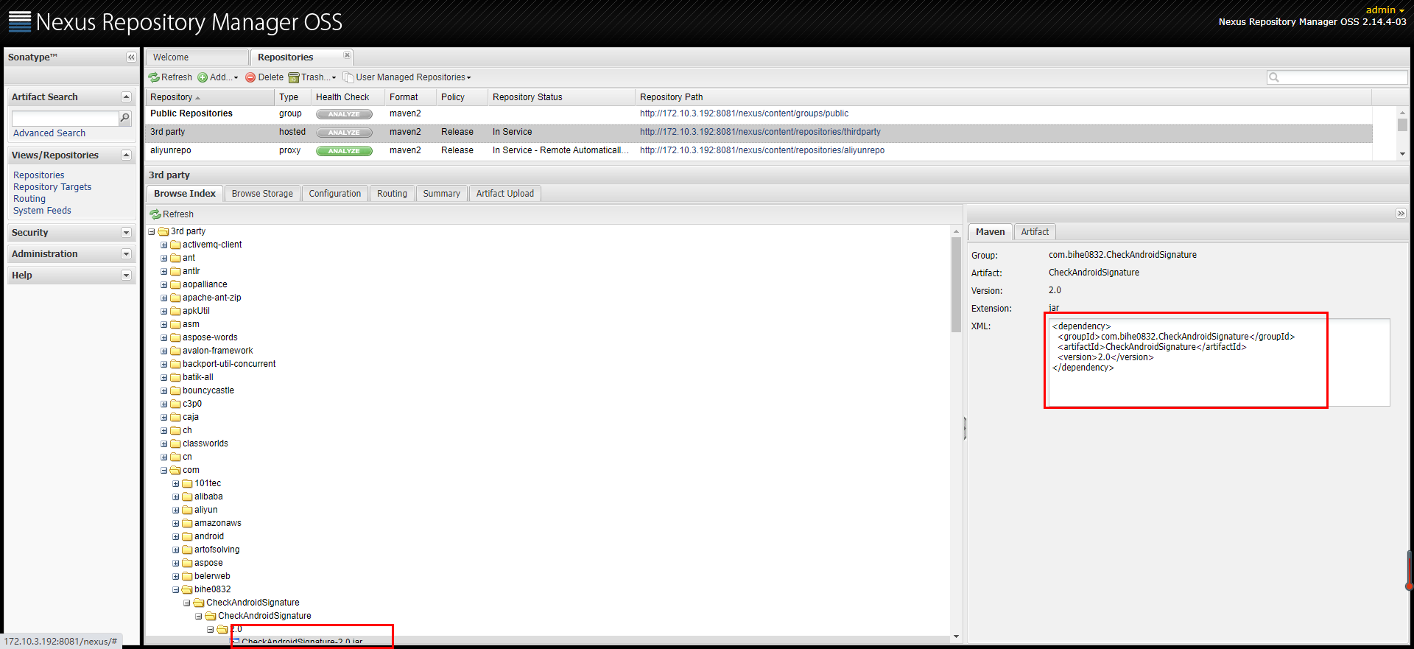Click the magnifier icon in Artifact Search
The image size is (1414, 649).
point(125,118)
